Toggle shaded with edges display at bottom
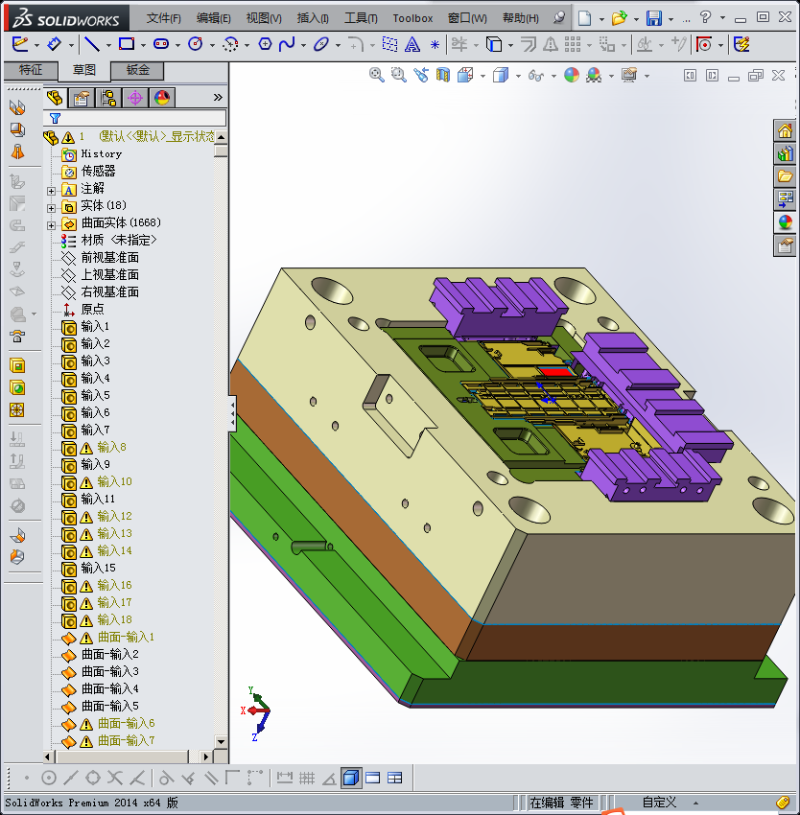The width and height of the screenshot is (800, 815). pos(351,778)
